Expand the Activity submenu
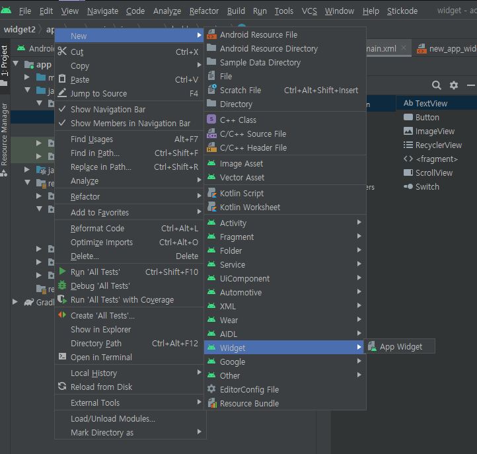The height and width of the screenshot is (454, 477). tap(285, 223)
